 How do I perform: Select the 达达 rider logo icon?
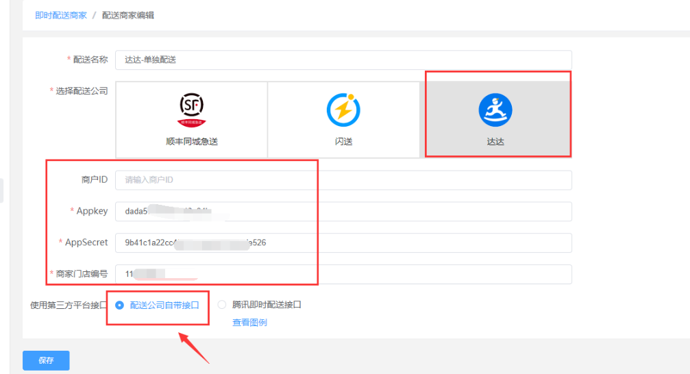click(x=495, y=110)
